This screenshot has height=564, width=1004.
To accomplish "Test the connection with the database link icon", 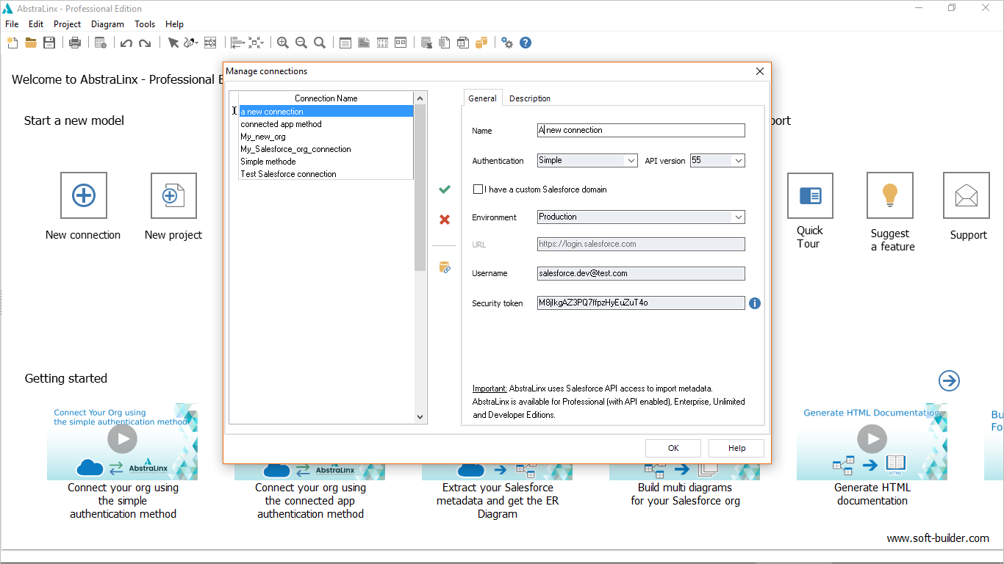I will tap(444, 267).
